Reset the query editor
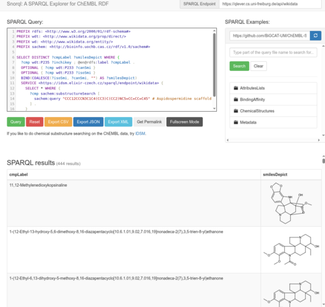The image size is (325, 307). (x=34, y=122)
